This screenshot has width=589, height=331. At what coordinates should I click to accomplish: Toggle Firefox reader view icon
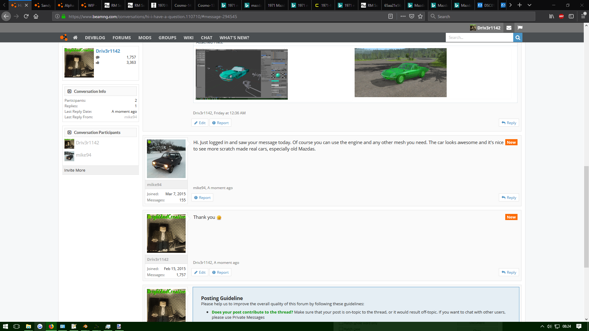390,17
